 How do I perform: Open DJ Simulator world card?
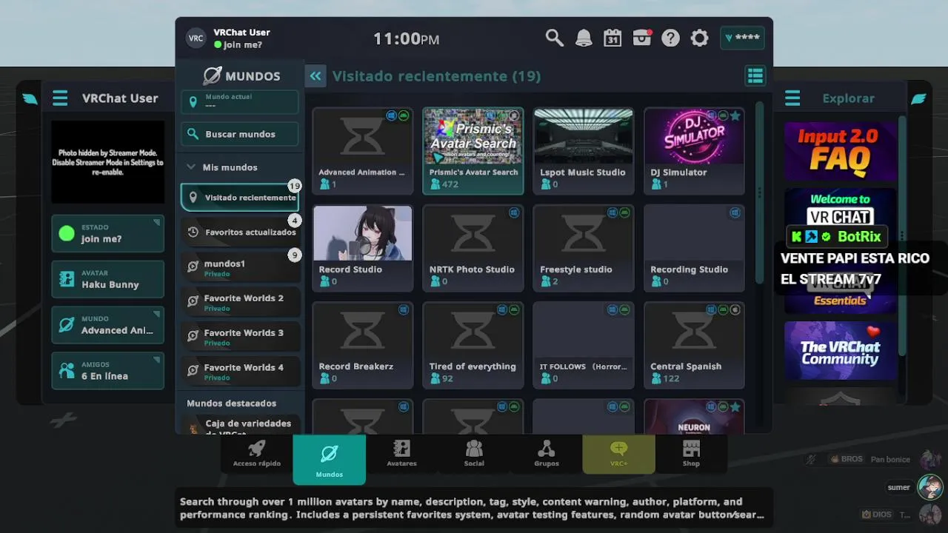[694, 150]
